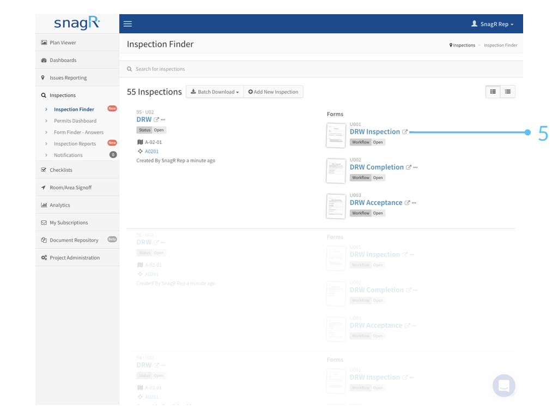Click the A-02-01 plan label of inspection 95
The image size is (558, 419).
pyautogui.click(x=153, y=142)
